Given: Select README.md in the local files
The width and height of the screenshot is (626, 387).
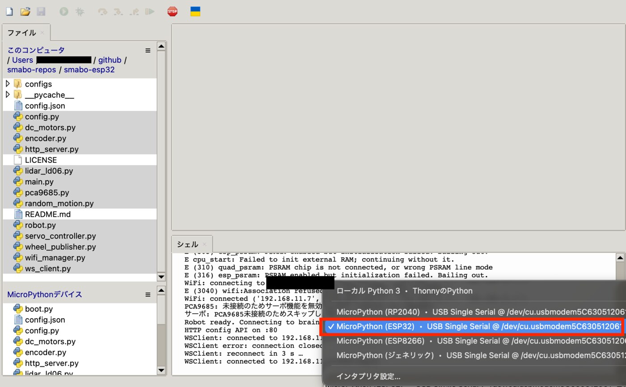Looking at the screenshot, I should 48,214.
